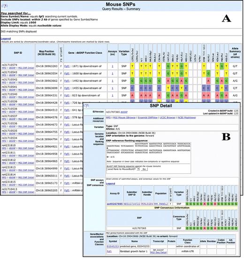This screenshot has width=244, height=258.
Task: Open the send flank to MouseBLAST dropdown
Action: (x=123, y=169)
